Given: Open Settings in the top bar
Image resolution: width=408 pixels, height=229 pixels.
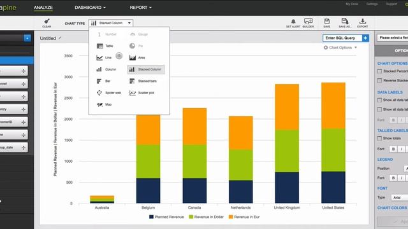Looking at the screenshot, I should coord(372,4).
